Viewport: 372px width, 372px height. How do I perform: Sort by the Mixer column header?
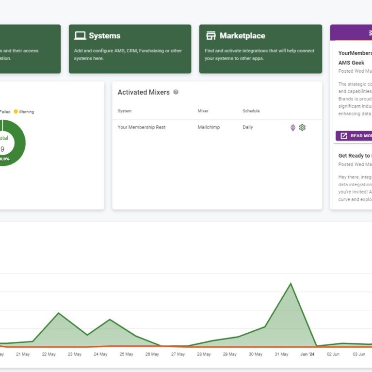[x=203, y=111]
